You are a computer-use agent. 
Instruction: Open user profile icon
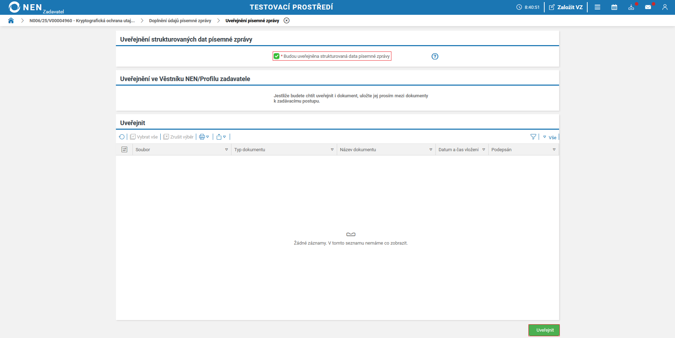[665, 7]
